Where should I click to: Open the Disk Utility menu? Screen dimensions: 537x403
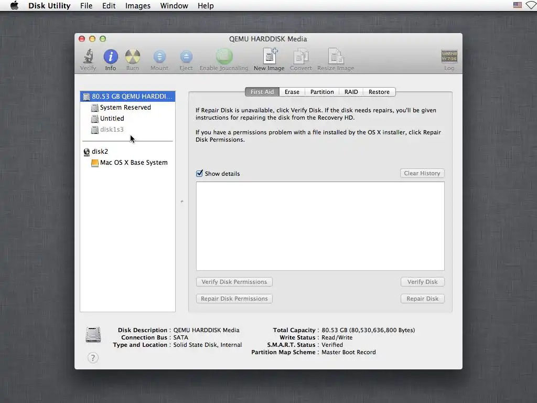coord(49,6)
